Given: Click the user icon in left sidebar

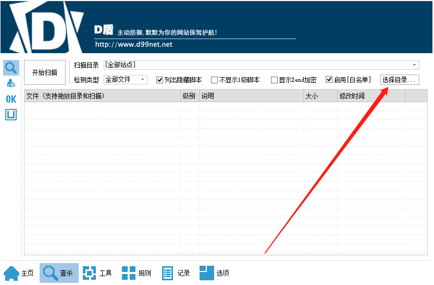Looking at the screenshot, I should [x=11, y=83].
